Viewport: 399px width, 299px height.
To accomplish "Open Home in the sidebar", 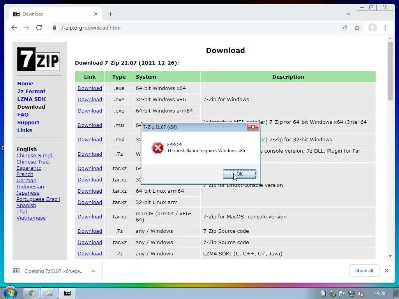I will [x=25, y=83].
